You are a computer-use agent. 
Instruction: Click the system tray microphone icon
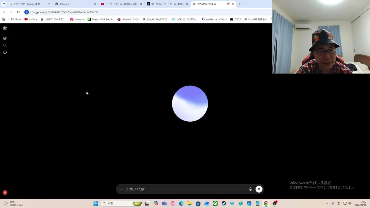coord(333,203)
